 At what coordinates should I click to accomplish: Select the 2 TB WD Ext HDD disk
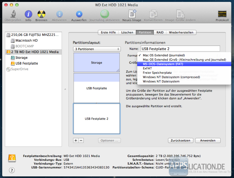click(33, 52)
